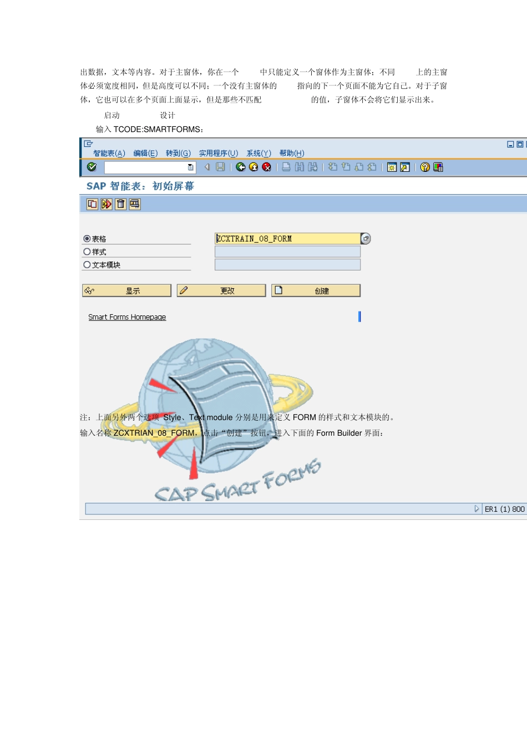This screenshot has height=745, width=527.
Task: Click the ER1 (1) 800 status entry
Action: (x=504, y=509)
